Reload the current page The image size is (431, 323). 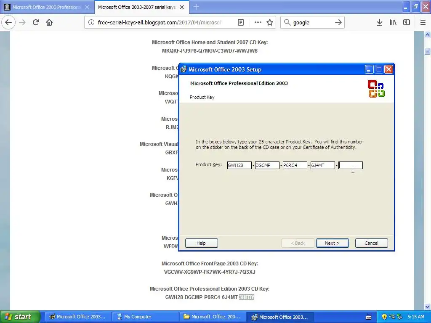coord(36,22)
